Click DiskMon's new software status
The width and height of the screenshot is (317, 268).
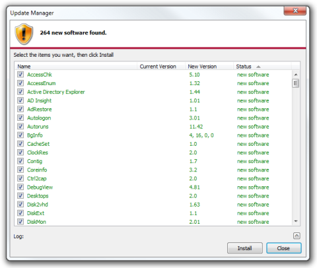point(253,222)
